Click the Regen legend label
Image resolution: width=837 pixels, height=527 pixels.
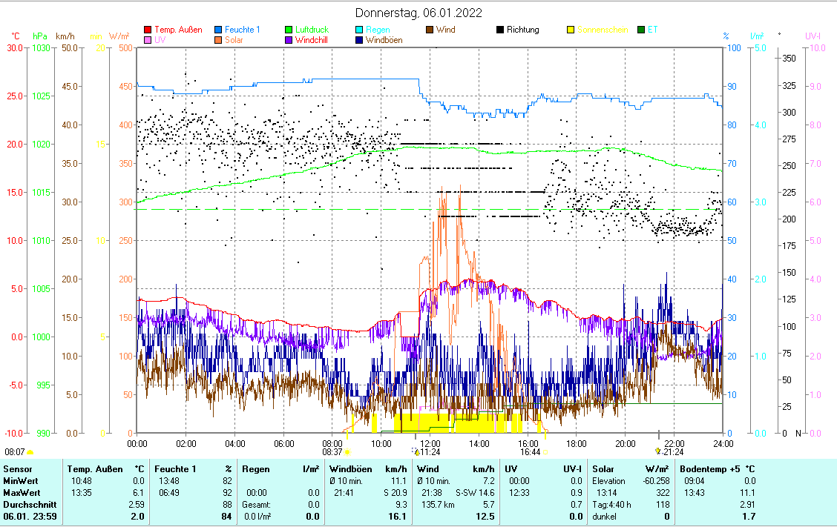tap(378, 30)
